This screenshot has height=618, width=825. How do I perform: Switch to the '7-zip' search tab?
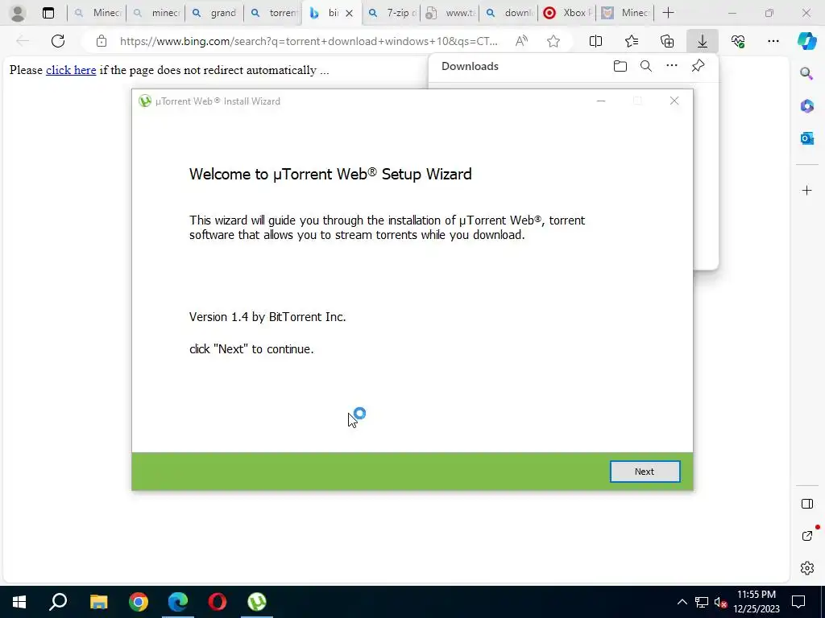click(x=391, y=13)
